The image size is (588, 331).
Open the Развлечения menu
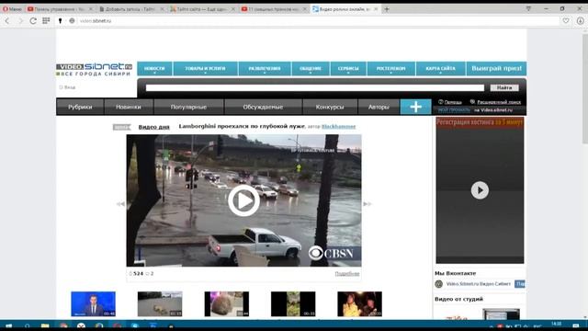(x=265, y=69)
